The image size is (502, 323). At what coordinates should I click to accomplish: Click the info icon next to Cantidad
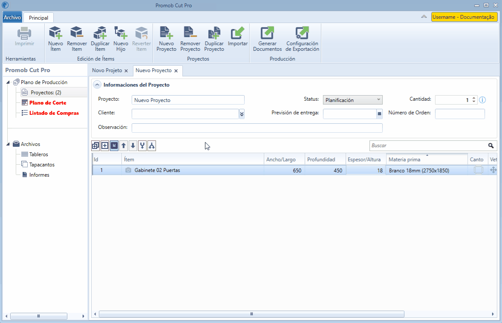point(482,100)
